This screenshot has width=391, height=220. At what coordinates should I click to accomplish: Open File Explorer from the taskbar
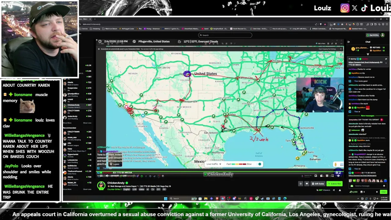pyautogui.click(x=206, y=199)
